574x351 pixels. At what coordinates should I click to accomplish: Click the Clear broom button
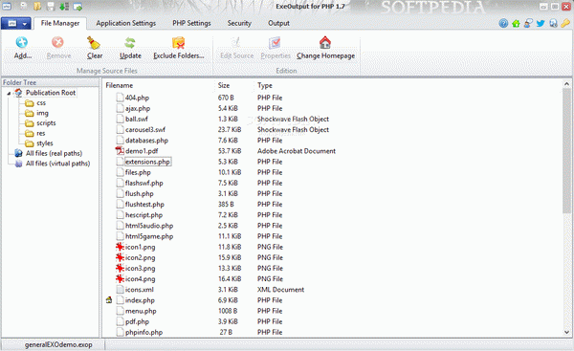95,48
